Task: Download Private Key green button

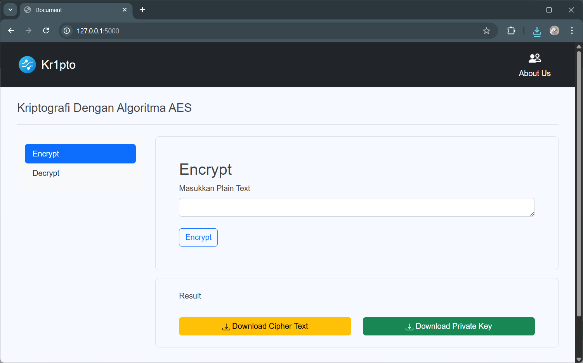Action: (x=449, y=326)
